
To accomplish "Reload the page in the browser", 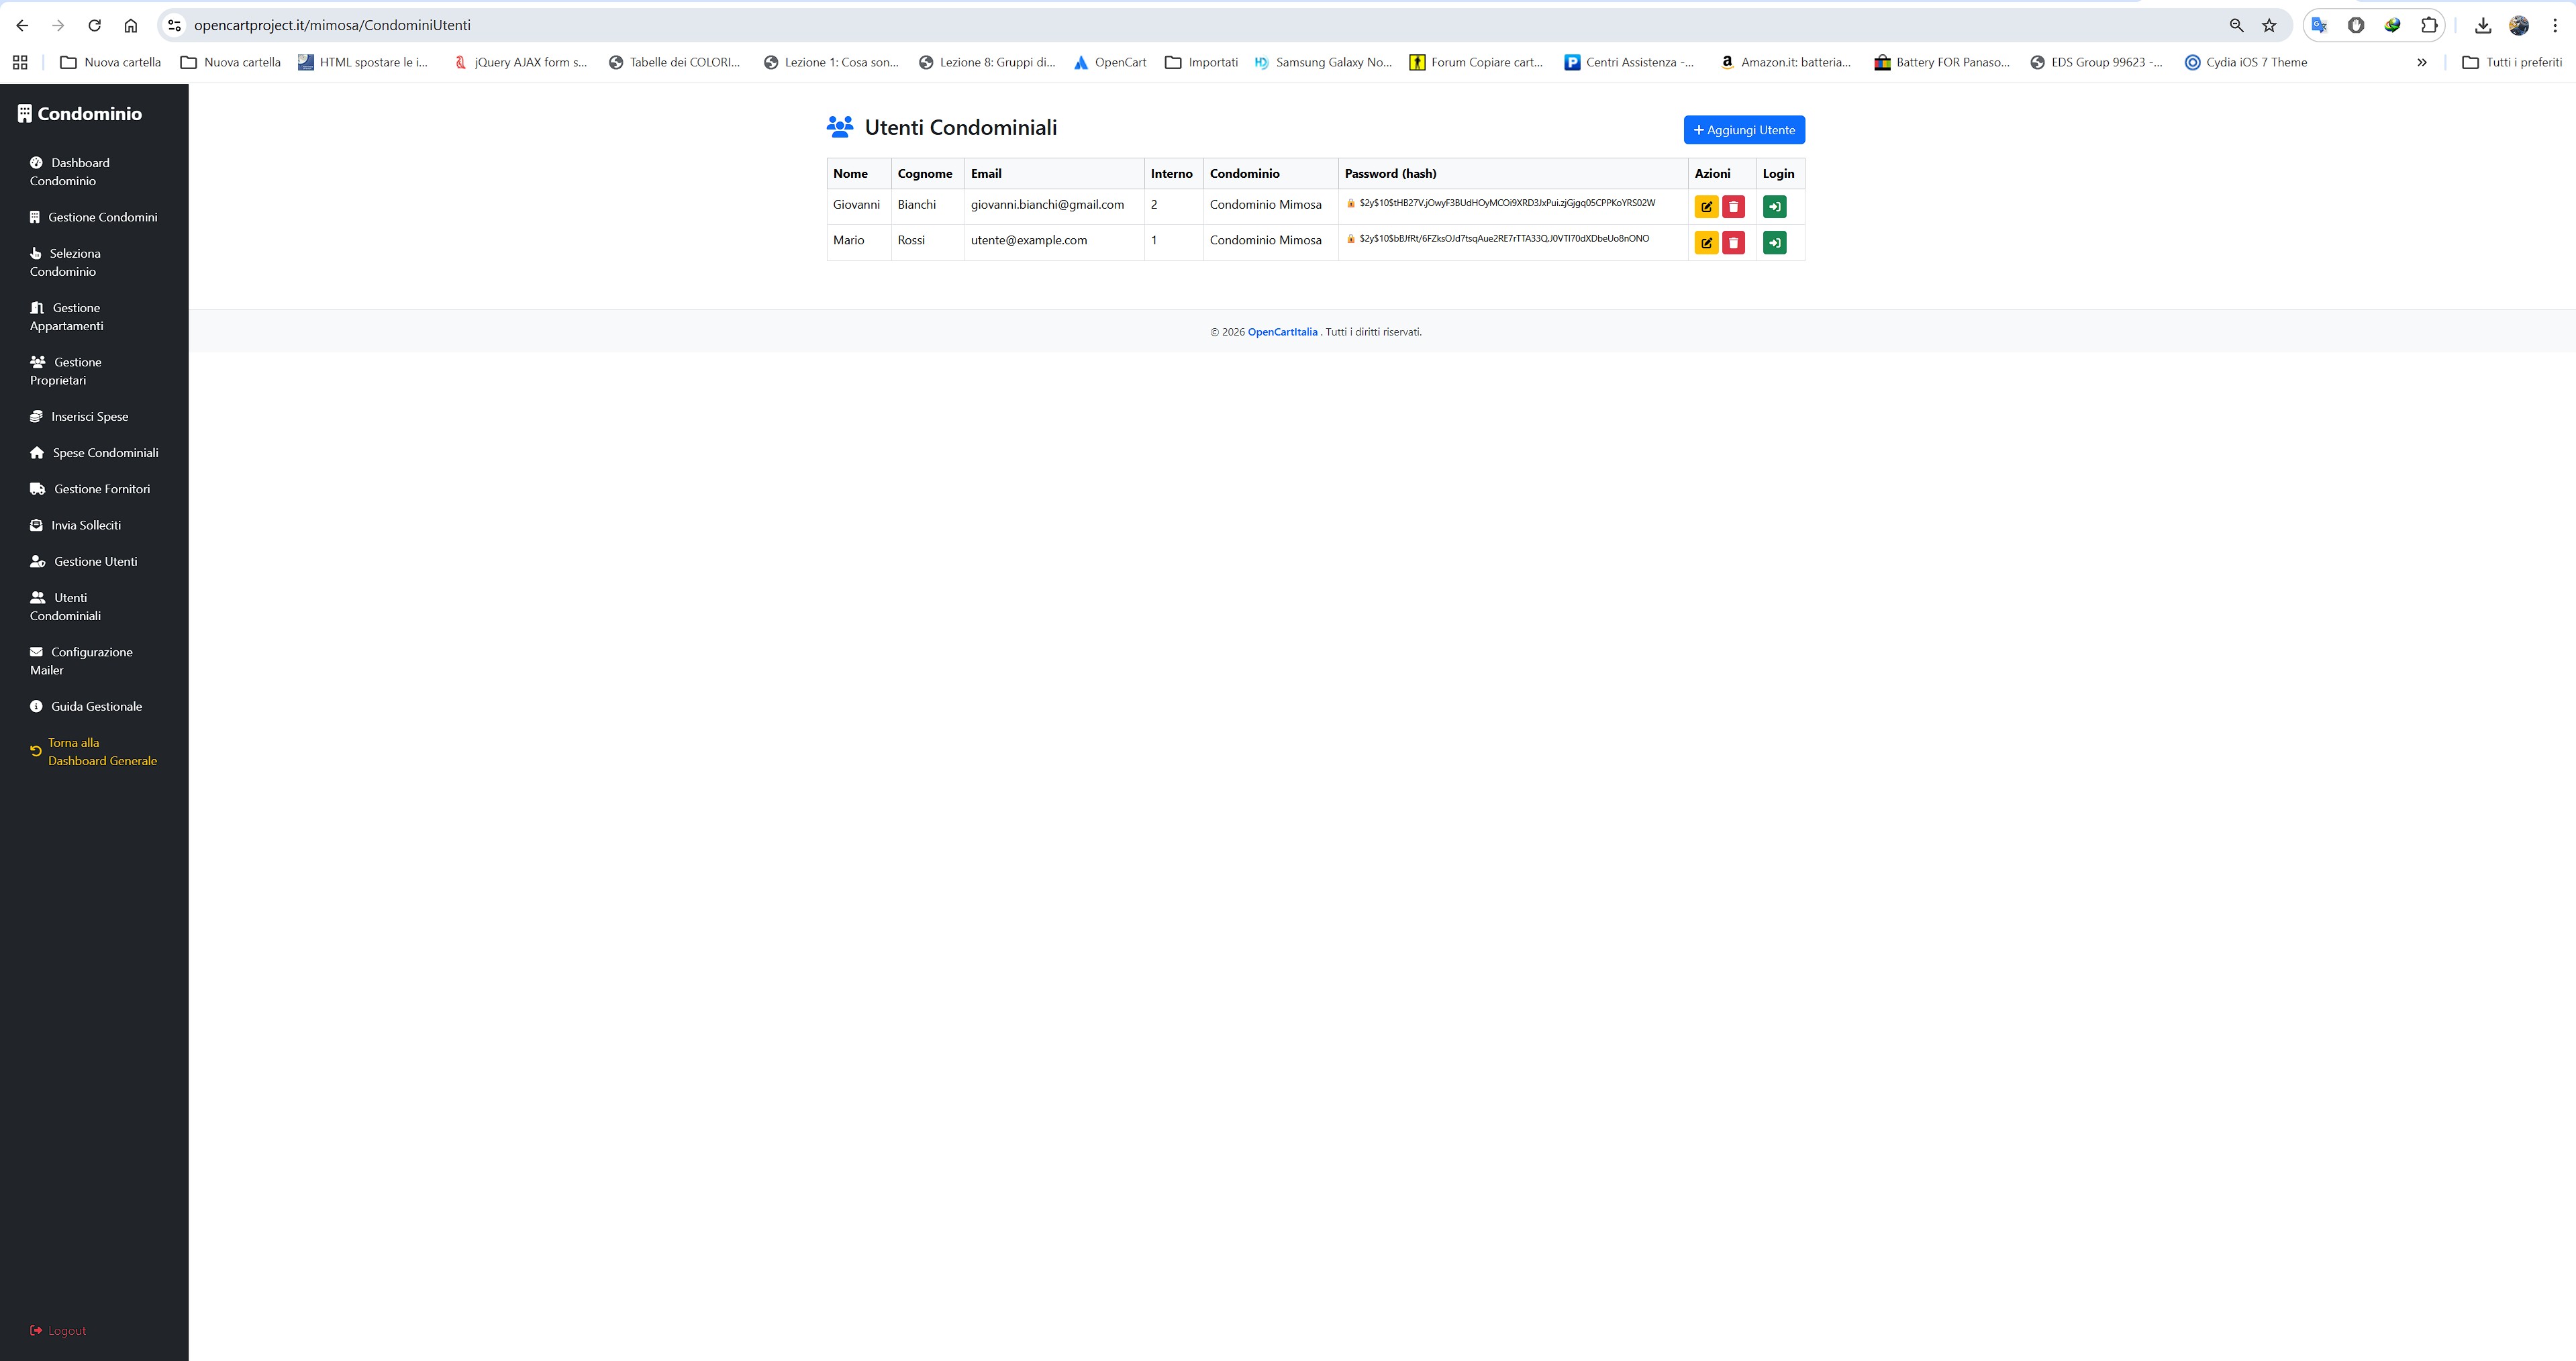I will pyautogui.click(x=94, y=25).
